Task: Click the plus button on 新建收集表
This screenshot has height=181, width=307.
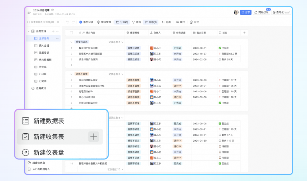Action: [94, 137]
